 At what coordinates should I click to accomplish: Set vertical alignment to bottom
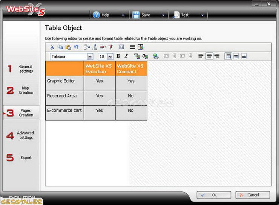(x=244, y=56)
